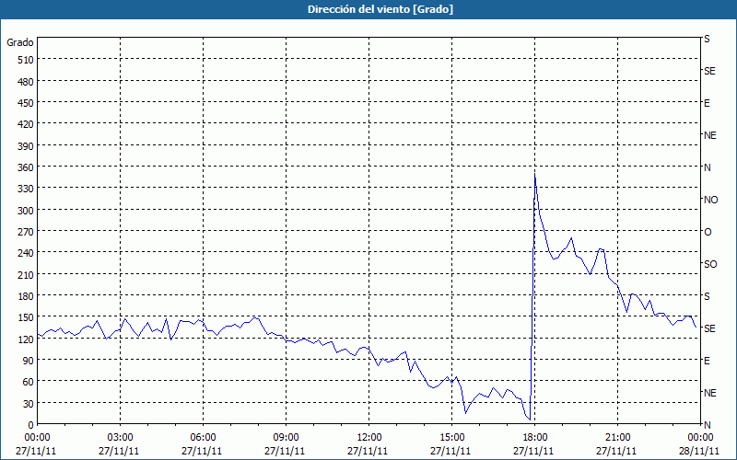Screen dimensions: 737x460
Task: Select the 06:00 time label
Action: pyautogui.click(x=203, y=438)
